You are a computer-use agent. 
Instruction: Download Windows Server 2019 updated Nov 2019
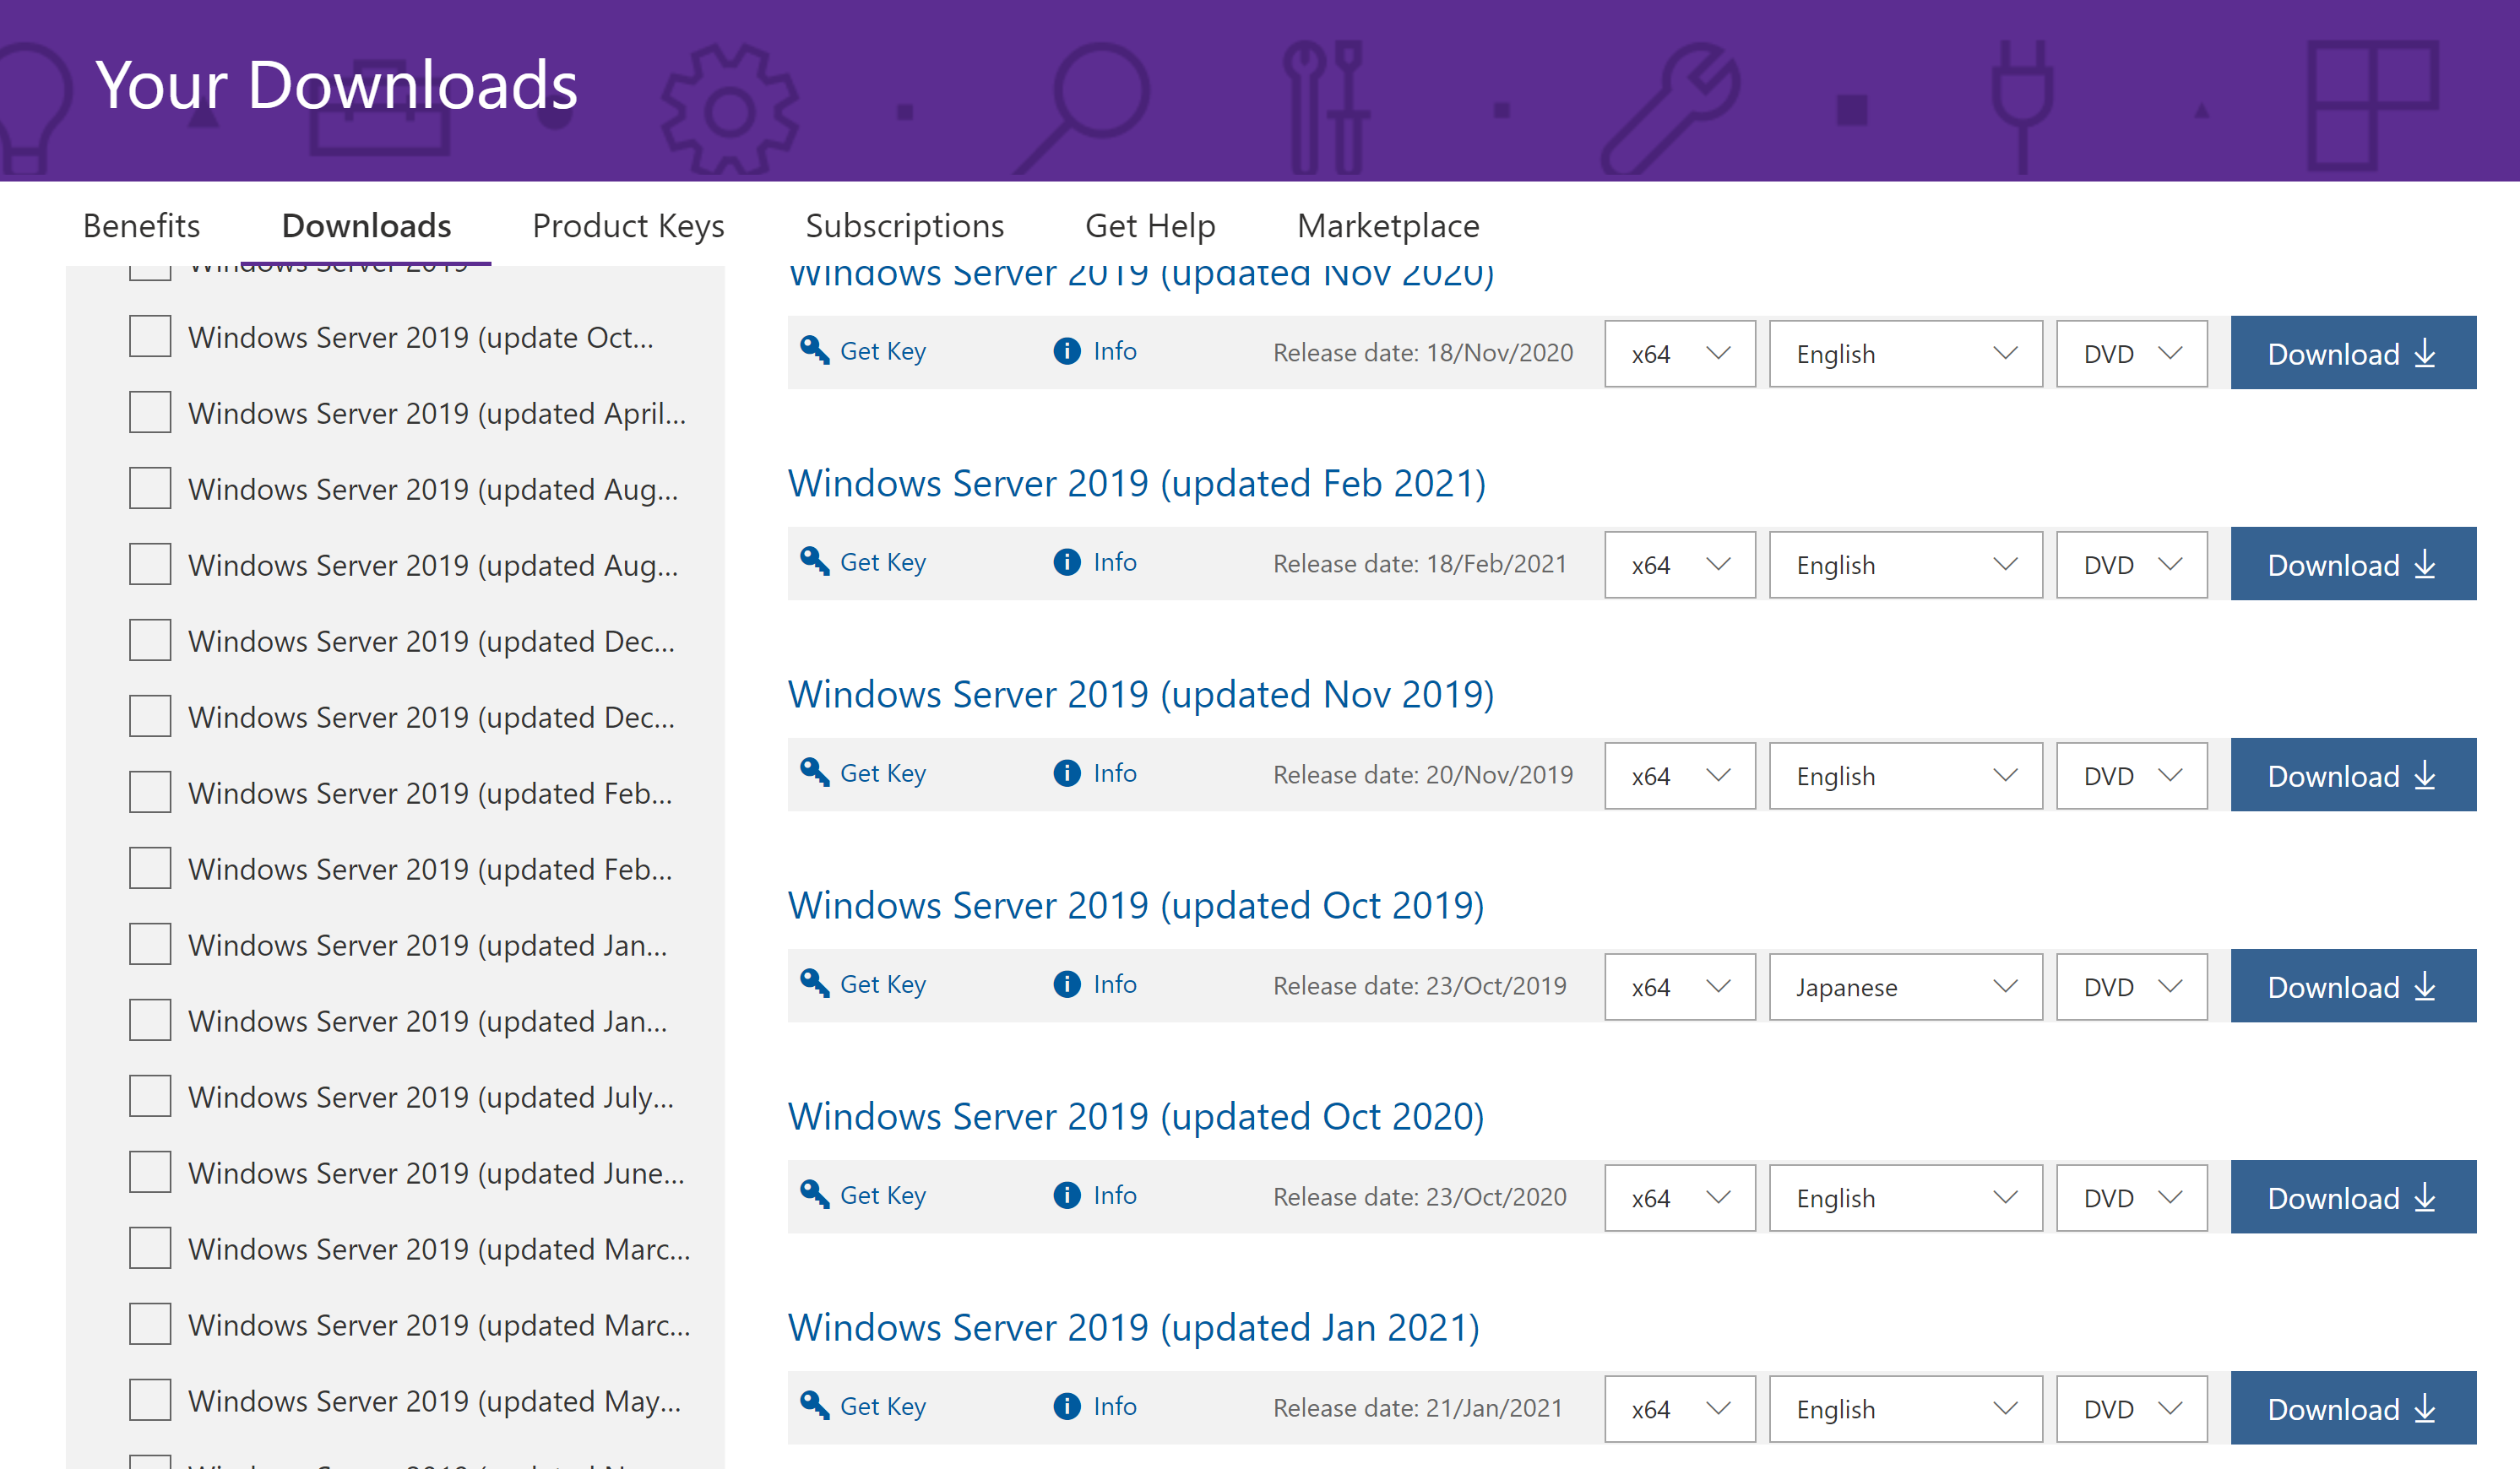tap(2351, 776)
